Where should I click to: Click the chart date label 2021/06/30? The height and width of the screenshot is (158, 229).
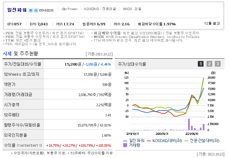coord(192,134)
